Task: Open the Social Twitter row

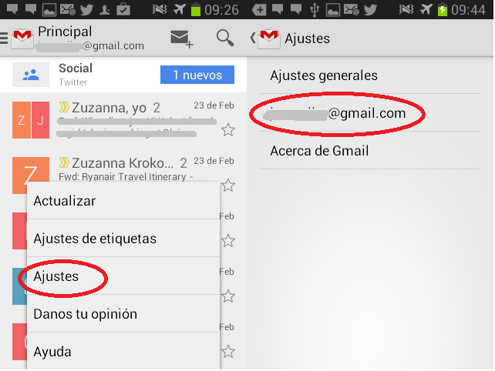Action: [123, 75]
